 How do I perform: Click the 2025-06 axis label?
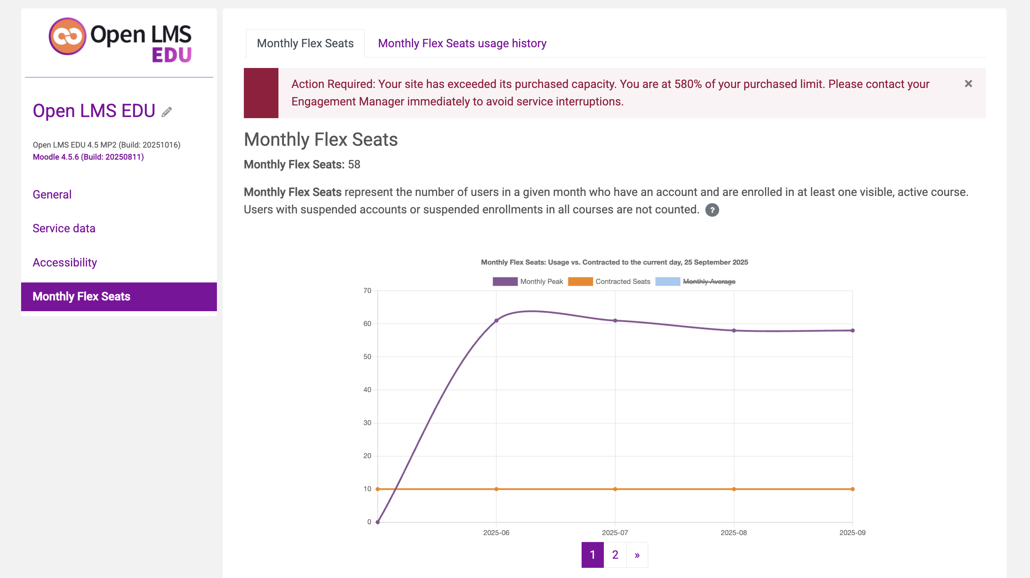point(496,533)
